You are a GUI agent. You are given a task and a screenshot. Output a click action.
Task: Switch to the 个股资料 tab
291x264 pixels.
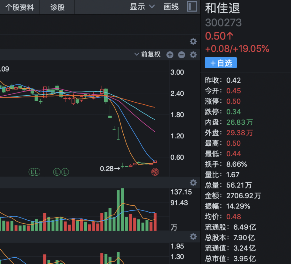[19, 7]
